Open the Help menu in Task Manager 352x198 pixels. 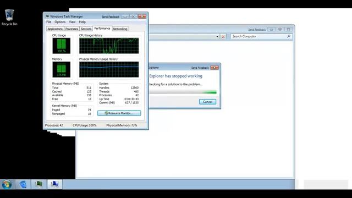(82, 22)
